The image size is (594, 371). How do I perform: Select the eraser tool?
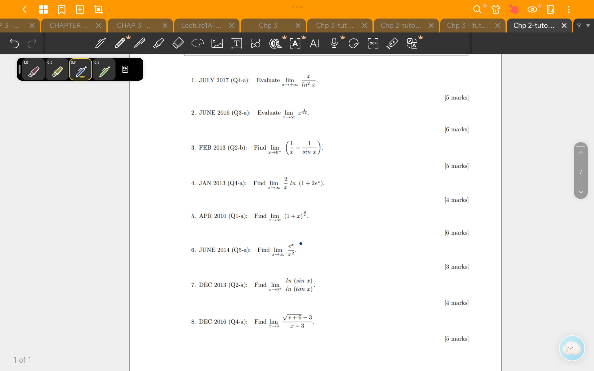click(178, 43)
